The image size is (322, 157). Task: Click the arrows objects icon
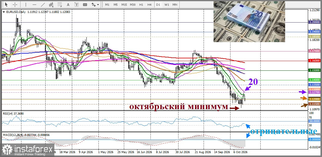click(x=93, y=5)
